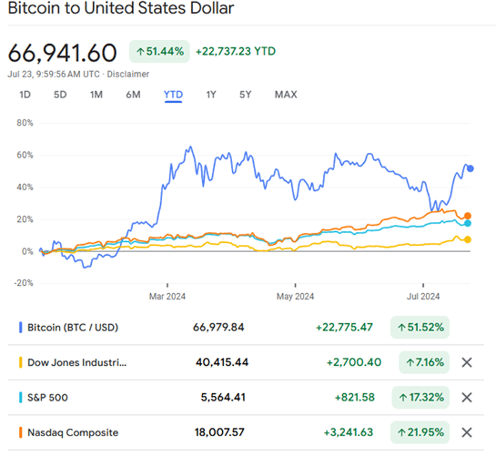
Task: Click the Jul 2024 axis label
Action: (423, 296)
